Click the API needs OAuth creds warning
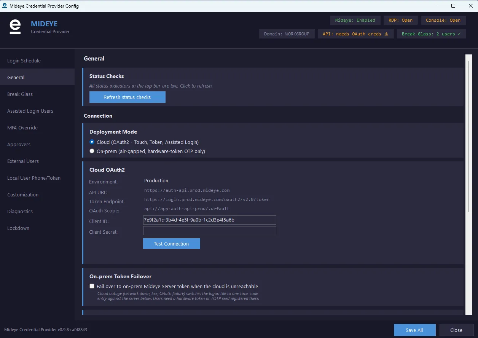 pos(355,34)
